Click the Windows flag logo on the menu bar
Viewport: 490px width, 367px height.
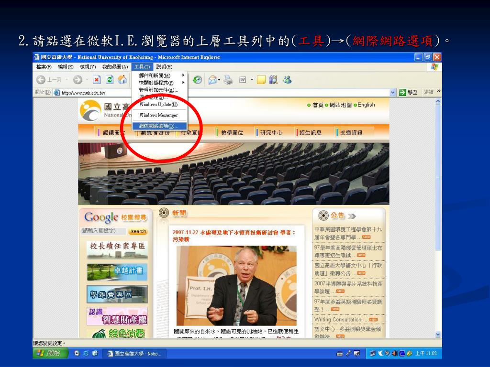(x=434, y=67)
